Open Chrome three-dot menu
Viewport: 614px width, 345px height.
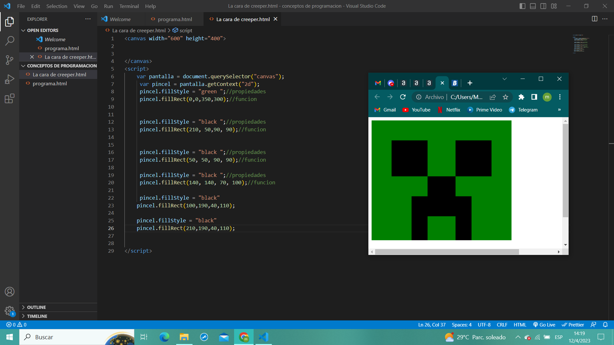pos(560,97)
